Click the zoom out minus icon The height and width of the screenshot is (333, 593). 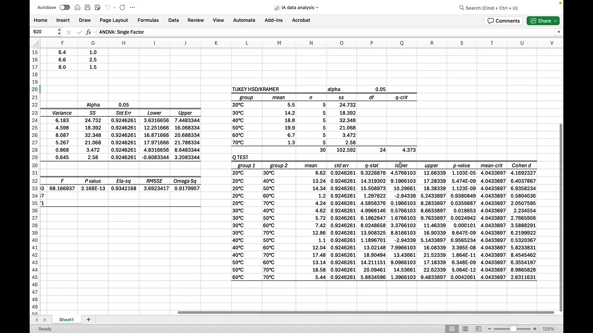490,329
